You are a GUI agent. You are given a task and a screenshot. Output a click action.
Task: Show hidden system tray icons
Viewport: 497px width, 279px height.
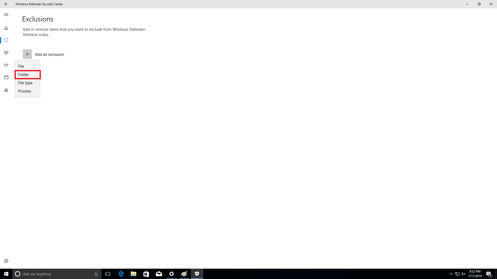click(451, 274)
